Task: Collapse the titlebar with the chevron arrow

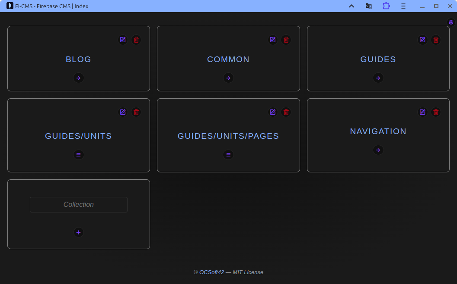Action: click(352, 6)
